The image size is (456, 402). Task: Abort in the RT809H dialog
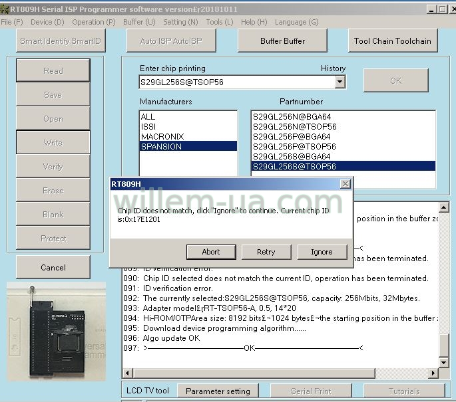tap(211, 252)
